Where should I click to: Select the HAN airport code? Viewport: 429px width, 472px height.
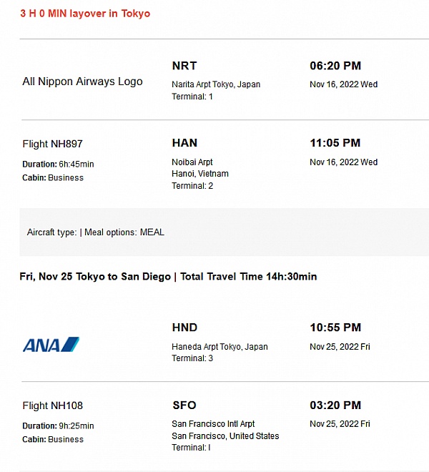pos(184,143)
